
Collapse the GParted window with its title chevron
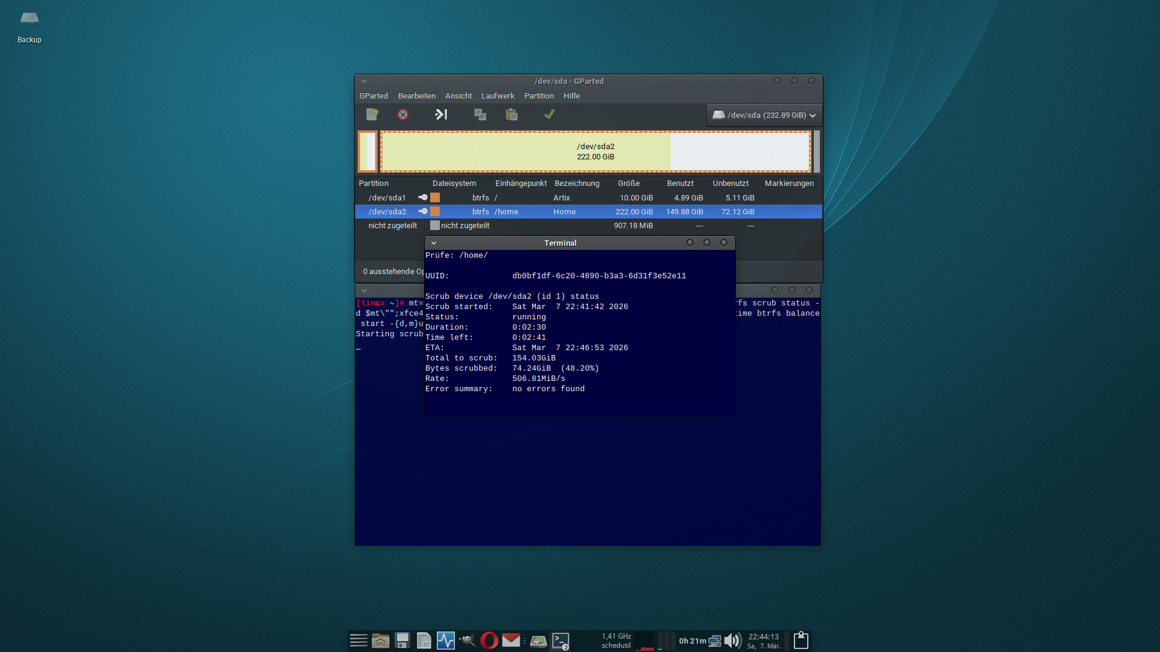(364, 80)
